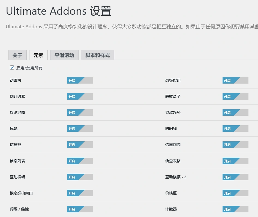Viewport: 258px width, 217px height.
Task: Select the 脚本和样式 tab
Action: pos(97,55)
